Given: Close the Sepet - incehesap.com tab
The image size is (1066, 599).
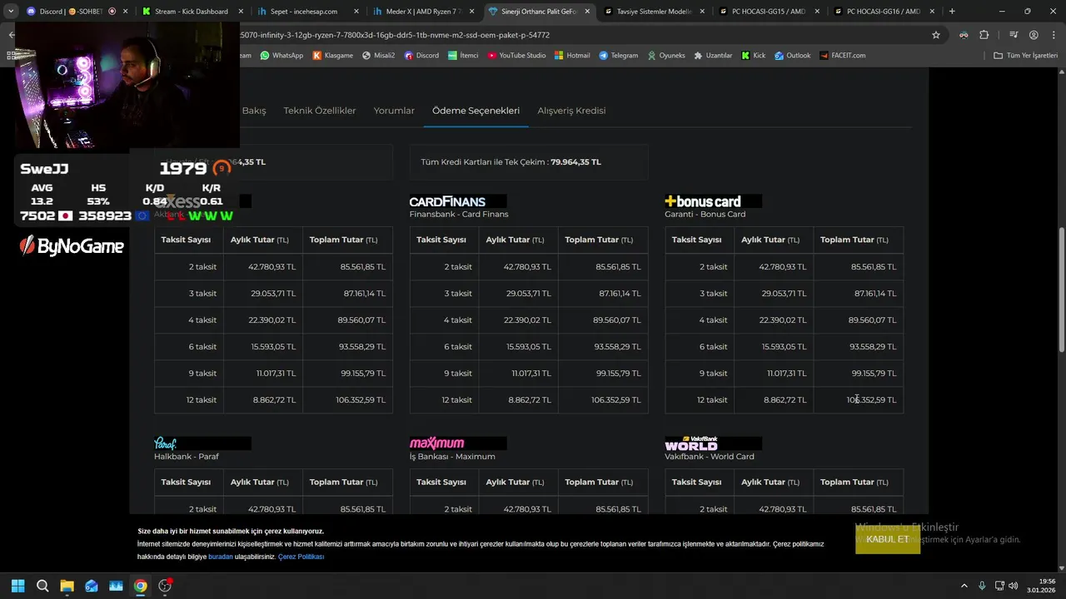Looking at the screenshot, I should pyautogui.click(x=356, y=12).
